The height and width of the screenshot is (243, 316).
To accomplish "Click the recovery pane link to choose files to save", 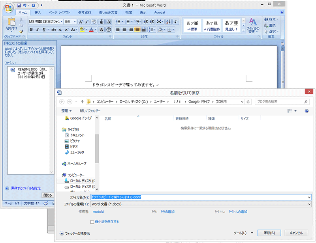I will [26, 188].
